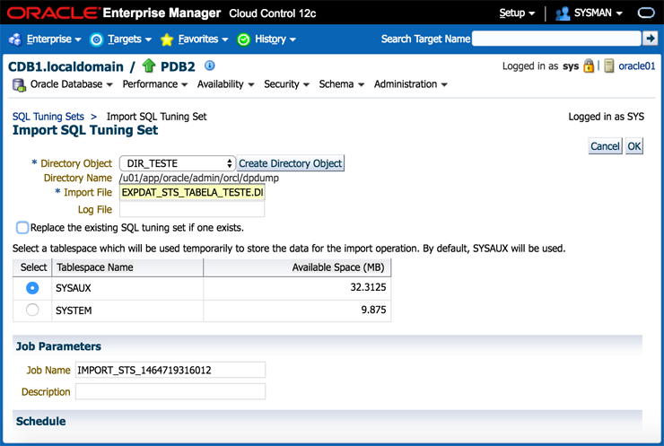The image size is (664, 446).
Task: Click the SYSMAN user icon
Action: pyautogui.click(x=563, y=13)
